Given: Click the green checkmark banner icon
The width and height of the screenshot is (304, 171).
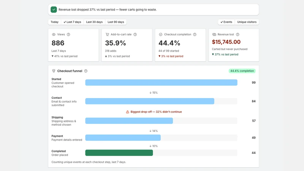Looking at the screenshot, I should [54, 9].
